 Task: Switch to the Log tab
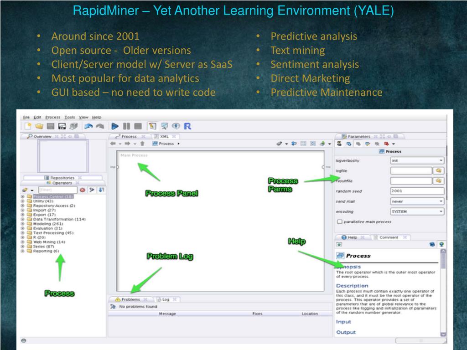point(166,299)
